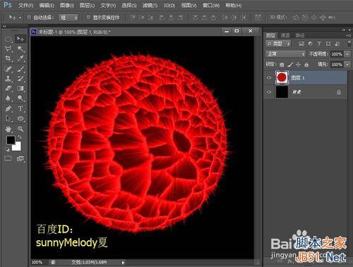Enable 显示变换控件 checkbox
Screen dimensions: 353x267
88,18
